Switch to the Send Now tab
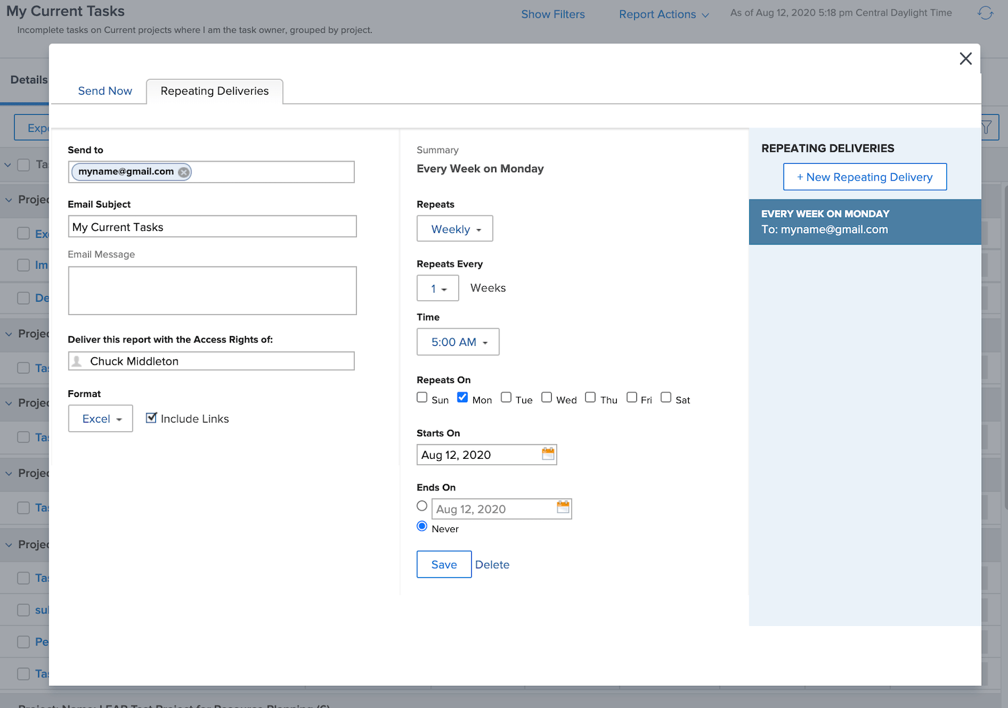 (105, 91)
